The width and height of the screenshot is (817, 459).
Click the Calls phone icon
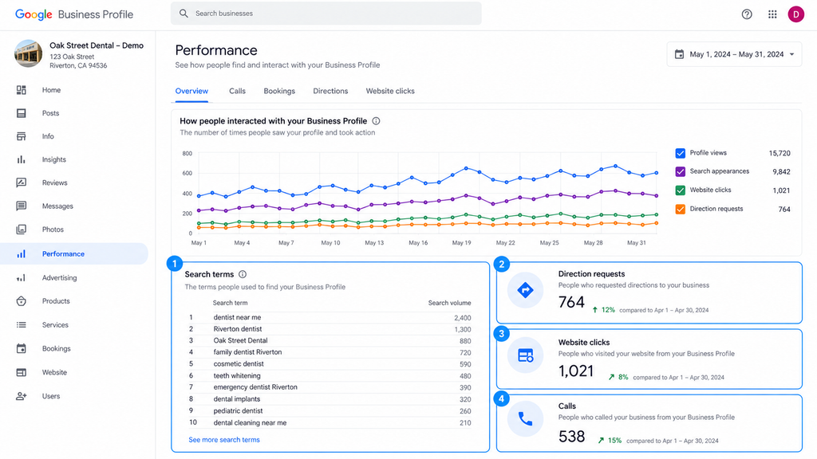click(525, 419)
